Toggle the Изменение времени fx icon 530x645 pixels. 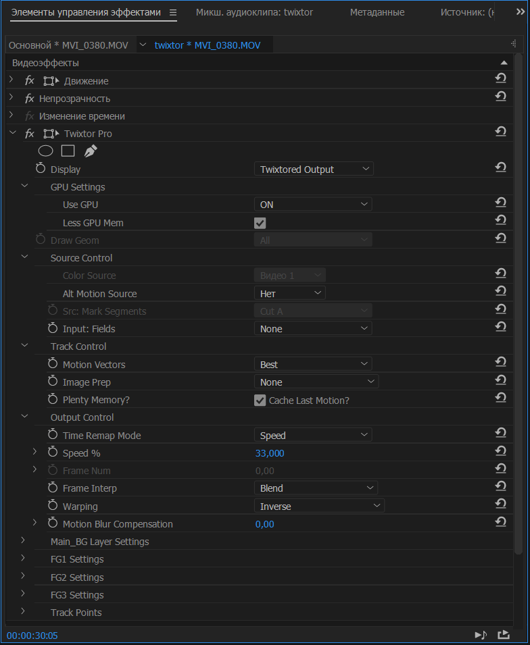coord(29,116)
